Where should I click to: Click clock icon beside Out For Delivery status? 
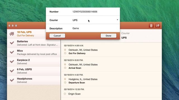coord(65,53)
